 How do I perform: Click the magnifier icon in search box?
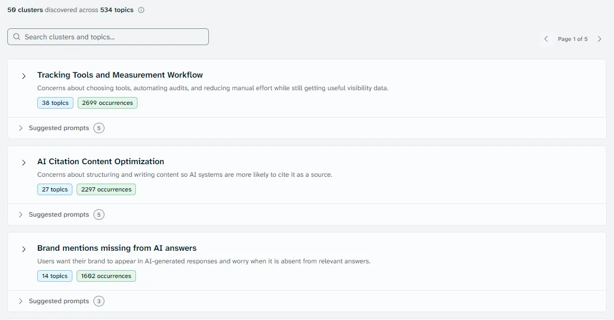coord(16,37)
